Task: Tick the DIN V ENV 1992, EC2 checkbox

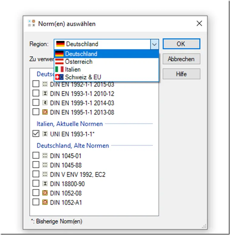Action: point(36,174)
